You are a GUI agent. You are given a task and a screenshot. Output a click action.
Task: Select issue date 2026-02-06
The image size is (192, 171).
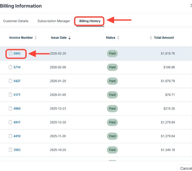coord(58,67)
